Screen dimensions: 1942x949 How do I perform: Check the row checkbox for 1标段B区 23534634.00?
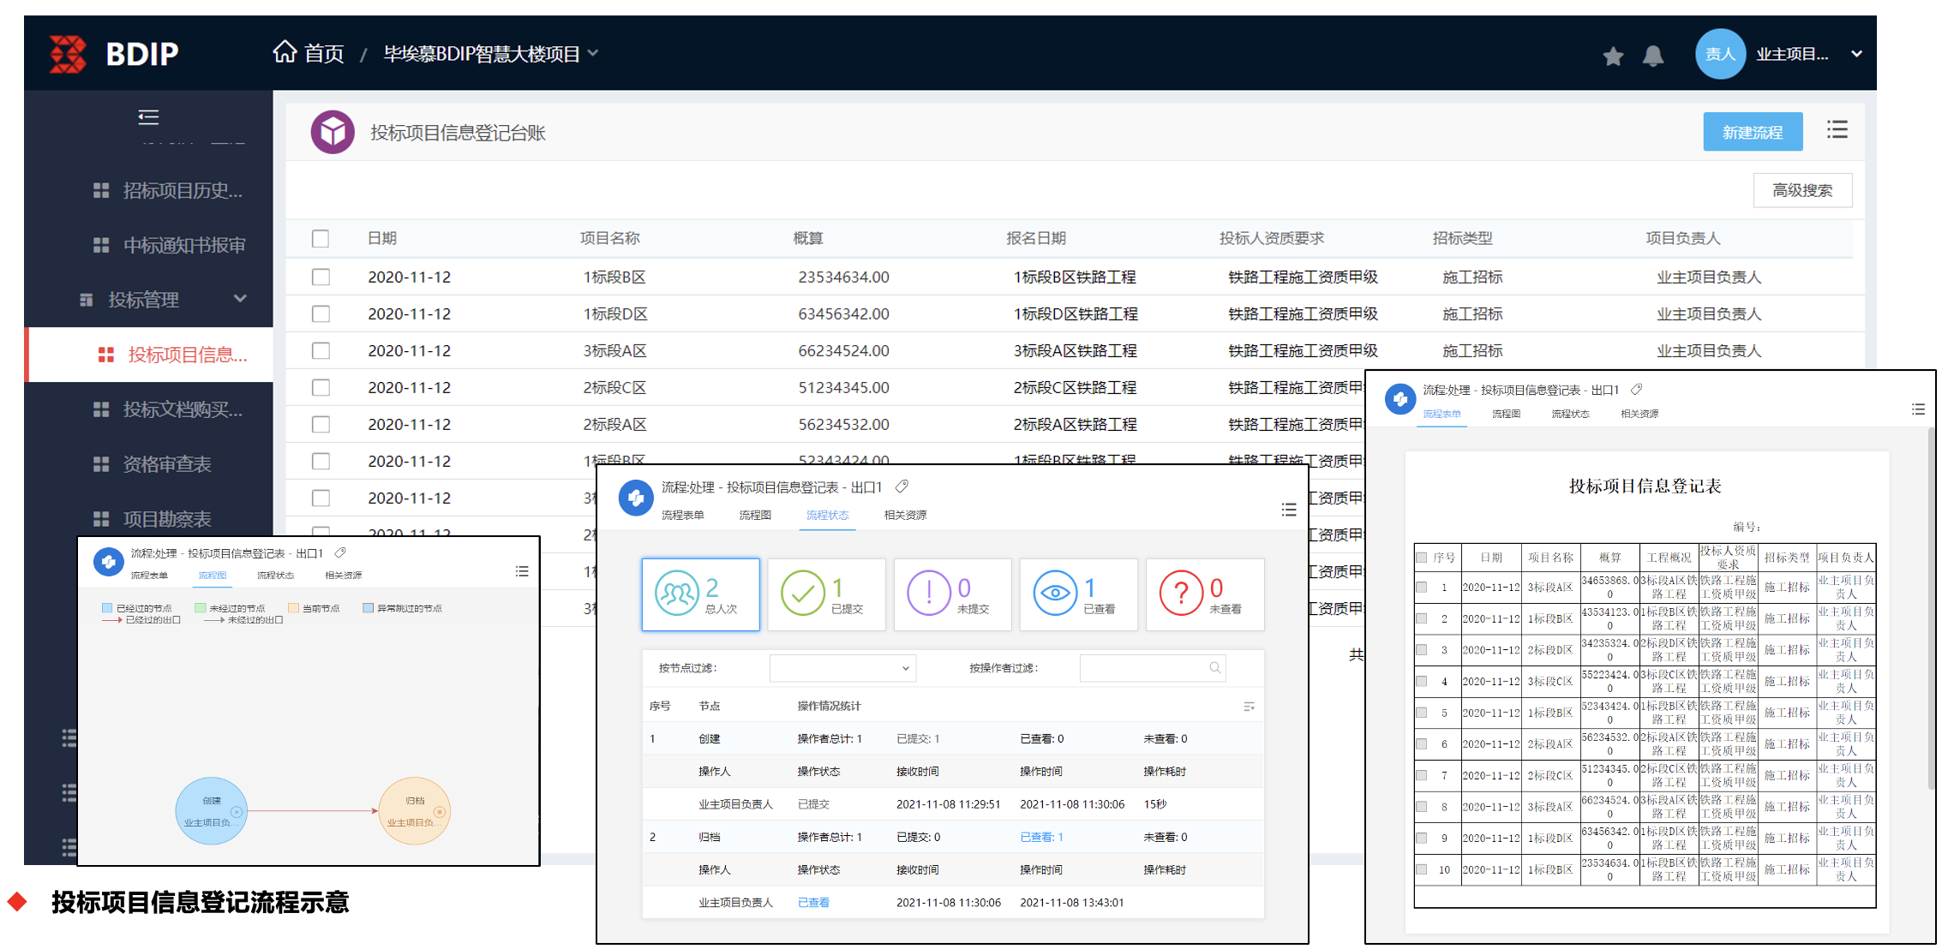coord(321,278)
